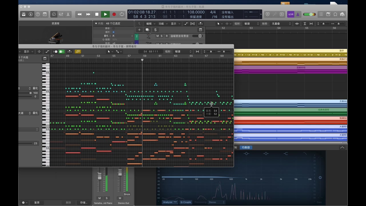
Task: Open the Loop Browser button
Action: point(335,14)
